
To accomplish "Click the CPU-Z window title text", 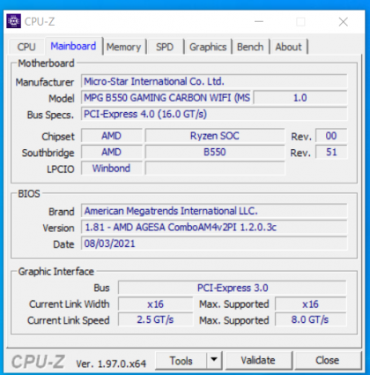I will click(x=40, y=21).
